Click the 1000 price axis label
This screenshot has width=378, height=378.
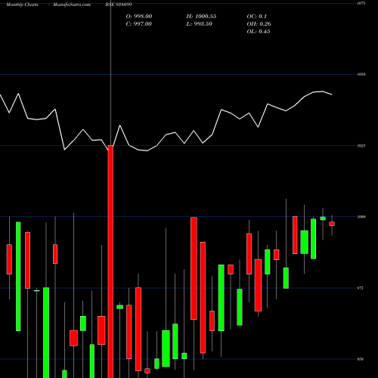click(x=361, y=217)
